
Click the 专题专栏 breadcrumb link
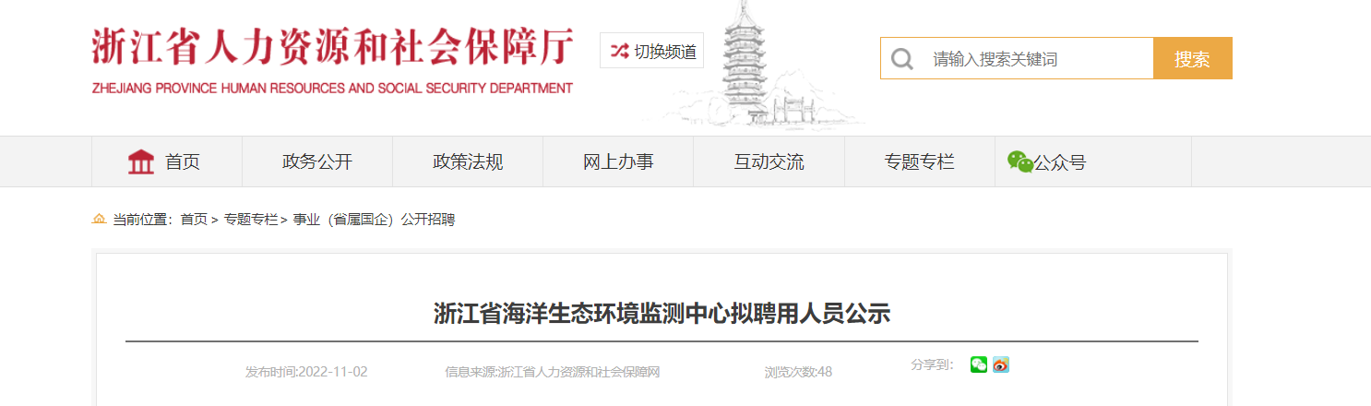251,220
